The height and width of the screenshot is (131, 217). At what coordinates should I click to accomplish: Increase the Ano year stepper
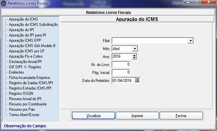pyautogui.click(x=134, y=55)
